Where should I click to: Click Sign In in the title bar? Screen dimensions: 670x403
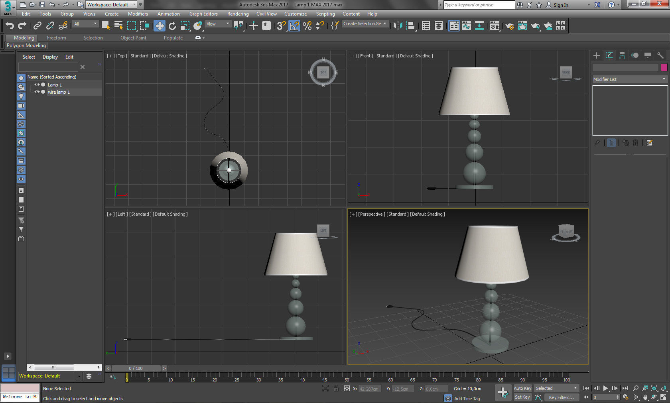561,5
